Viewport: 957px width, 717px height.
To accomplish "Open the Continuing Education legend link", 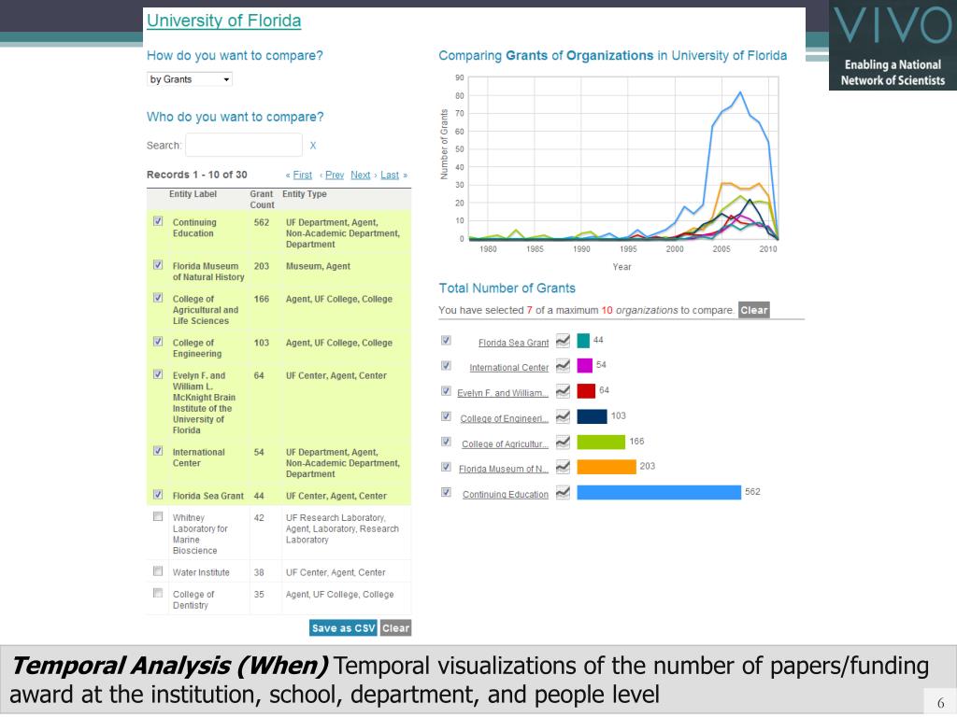I will (506, 495).
